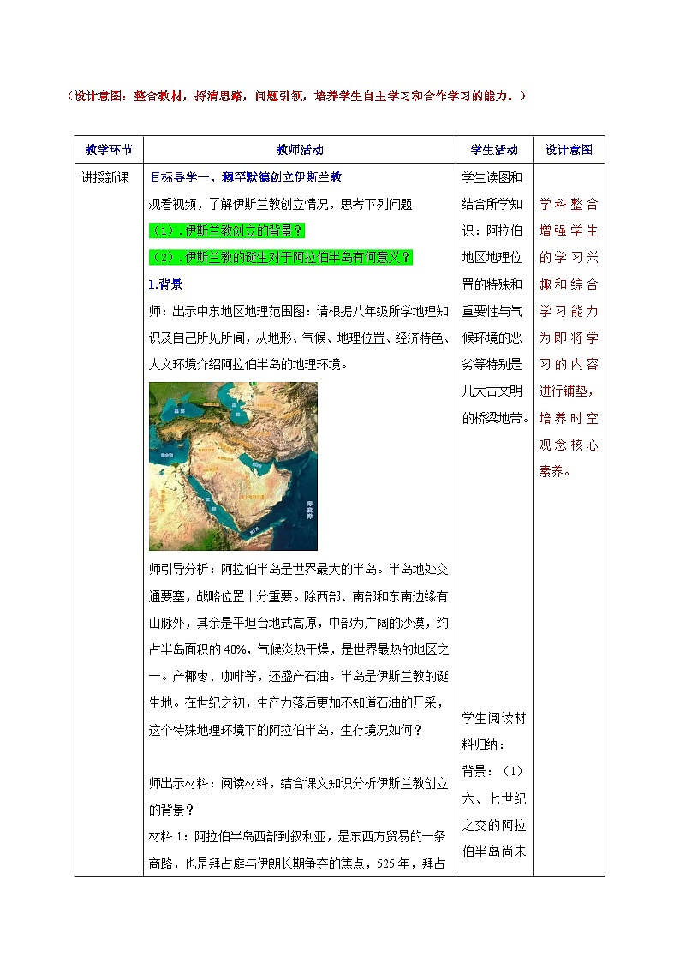Select the 教师活动 column header
Image resolution: width=680 pixels, height=962 pixels.
coord(300,149)
